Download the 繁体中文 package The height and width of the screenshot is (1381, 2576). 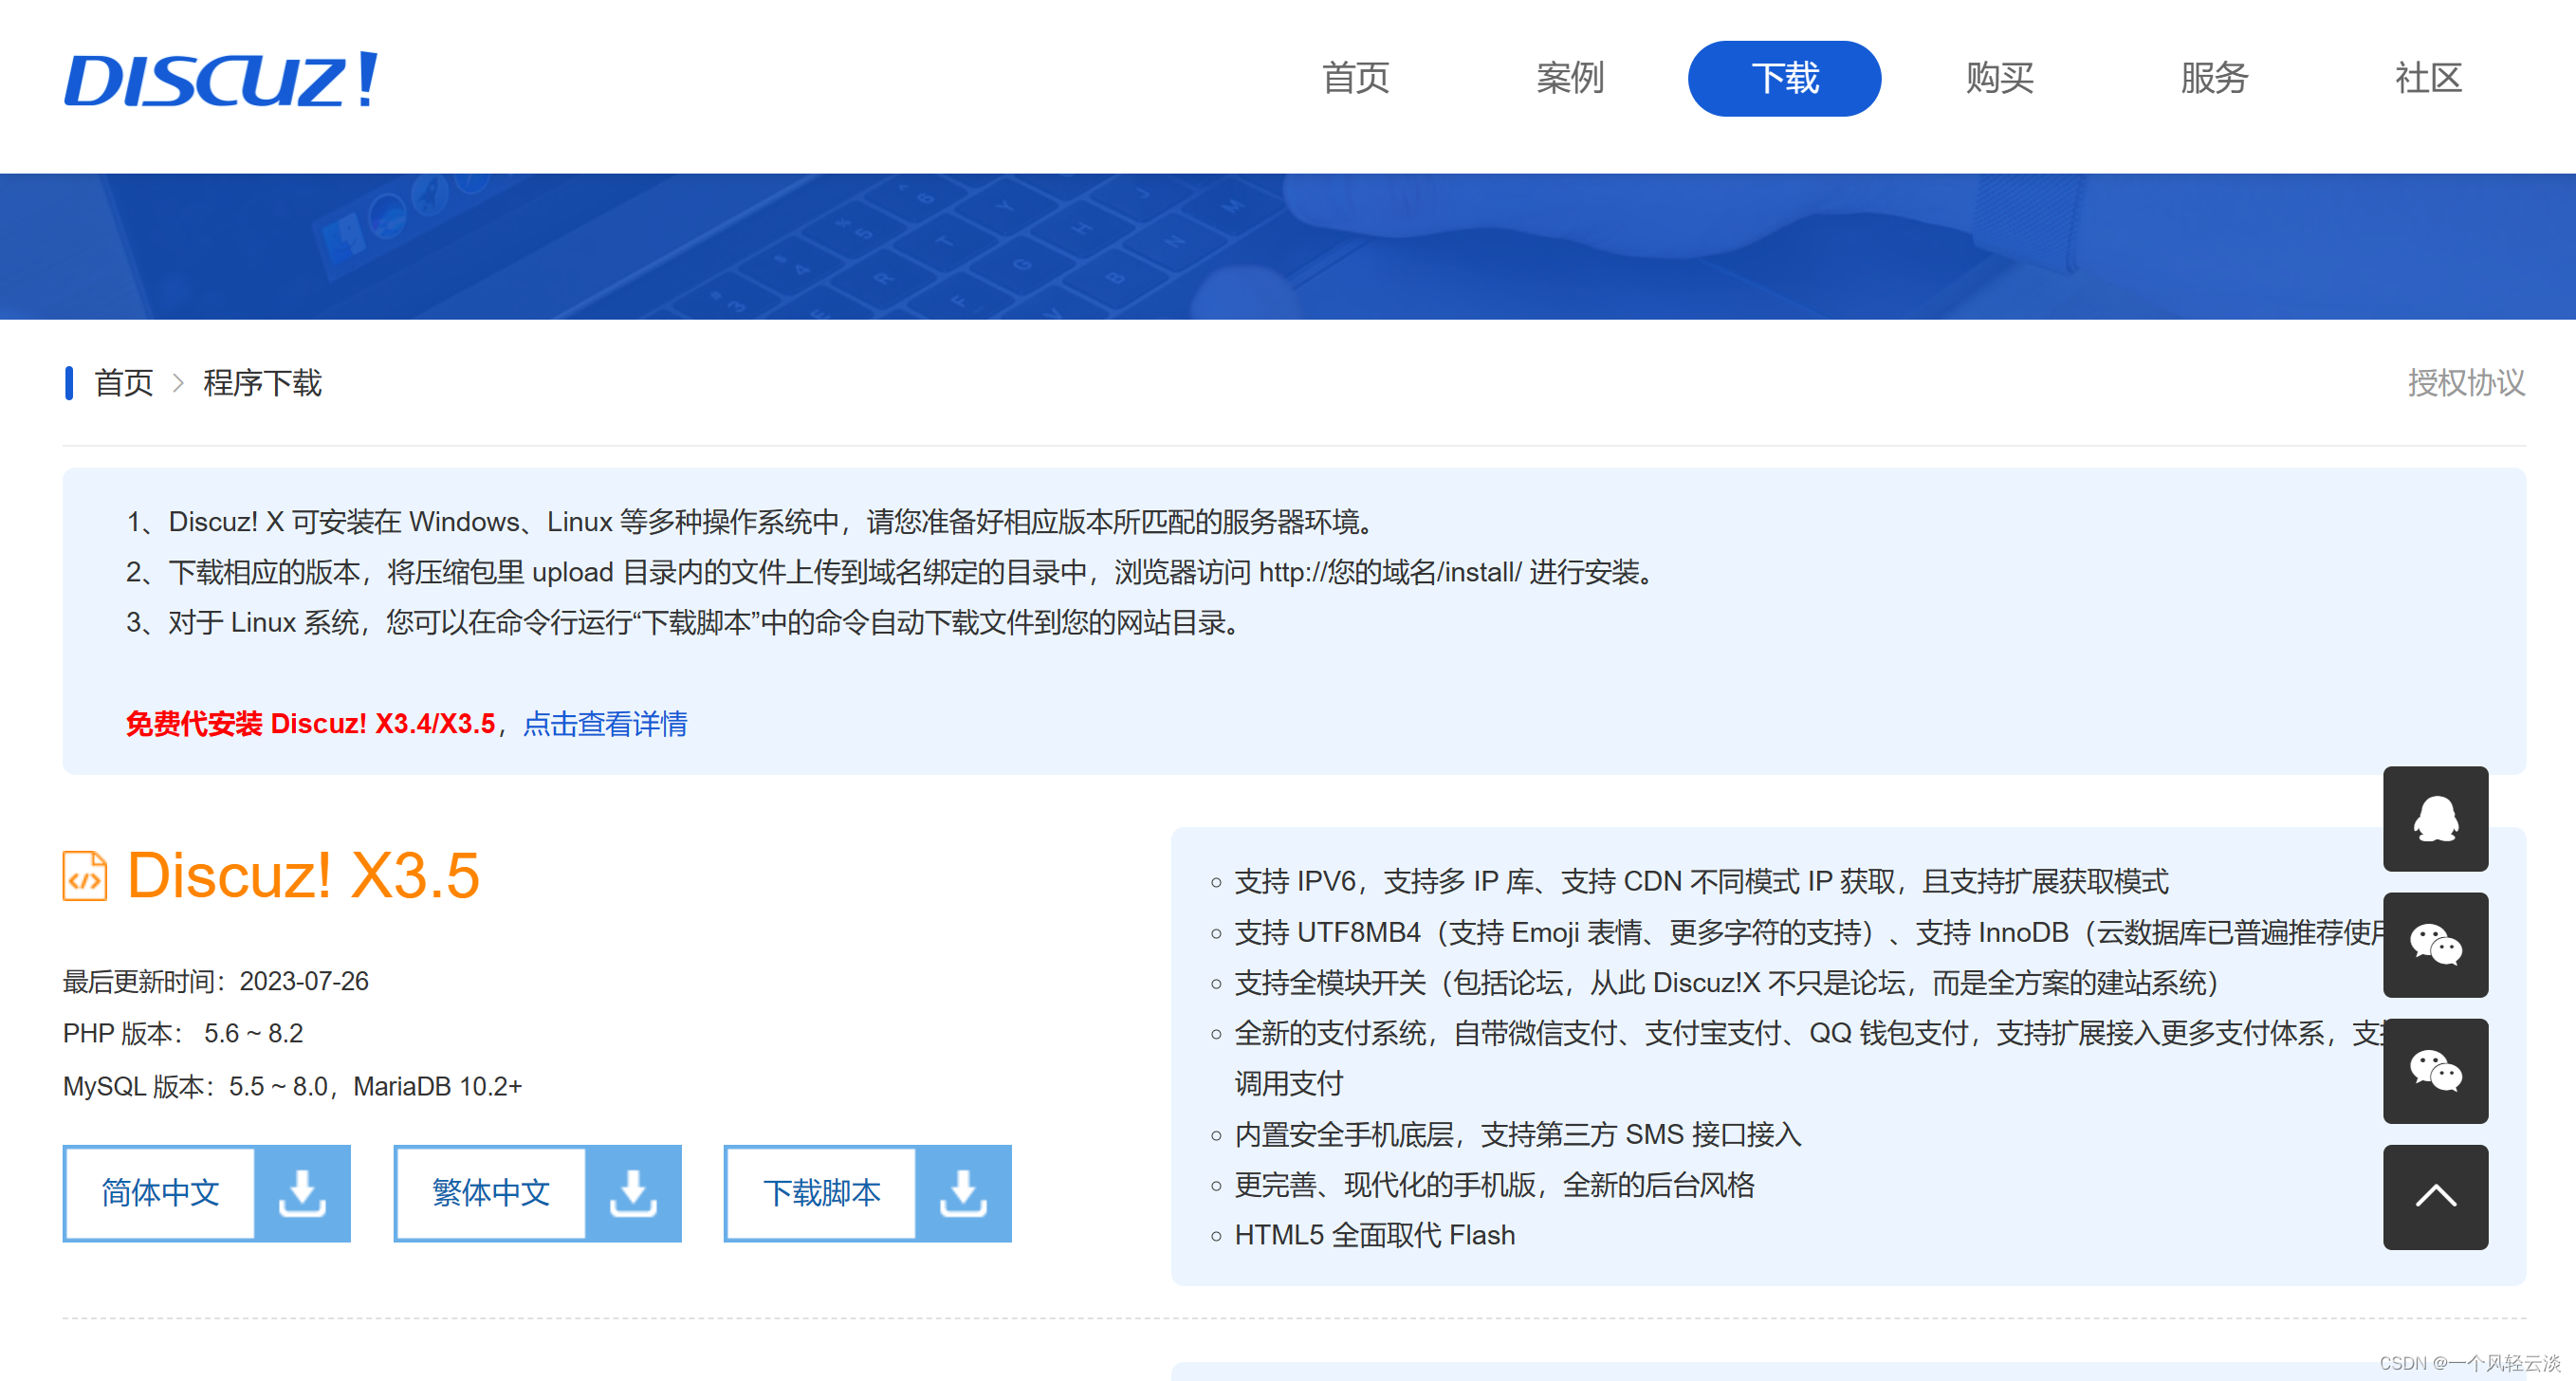(x=490, y=1193)
